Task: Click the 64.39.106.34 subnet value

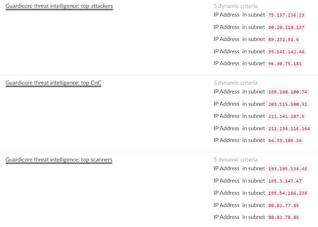Action: [x=285, y=140]
